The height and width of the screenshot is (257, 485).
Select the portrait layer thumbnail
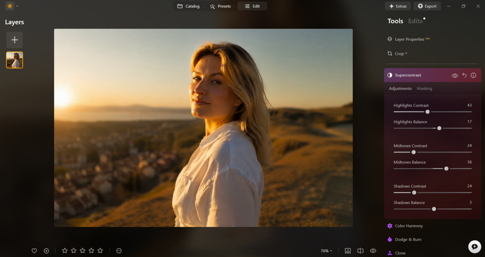point(15,60)
